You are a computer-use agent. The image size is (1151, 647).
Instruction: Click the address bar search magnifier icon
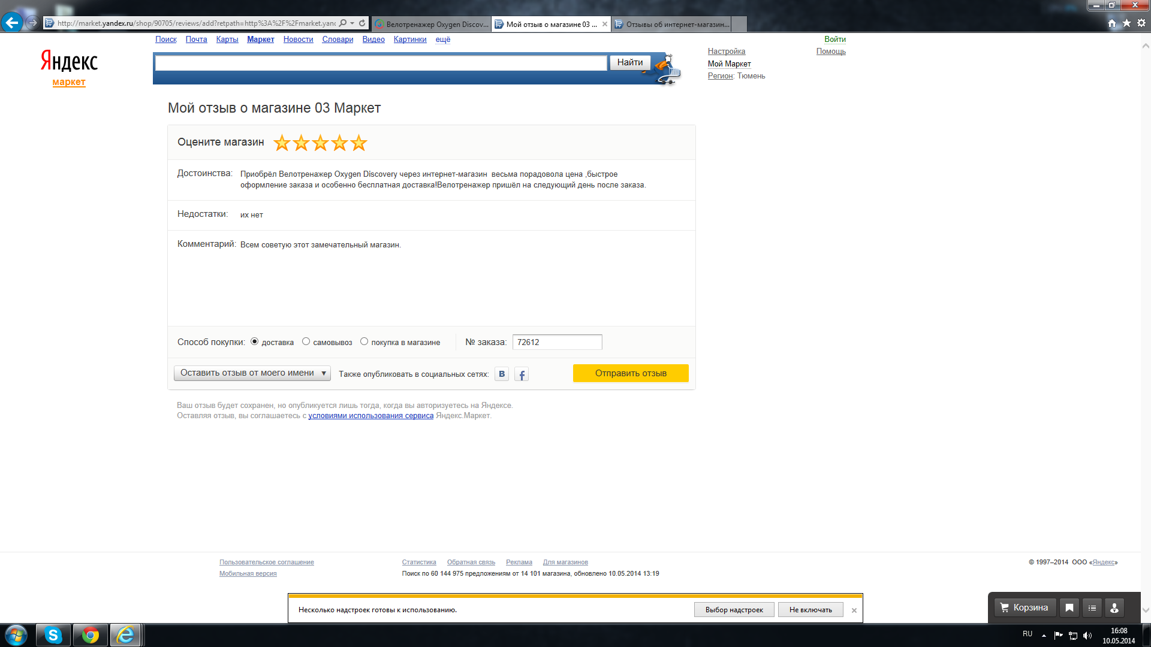342,23
